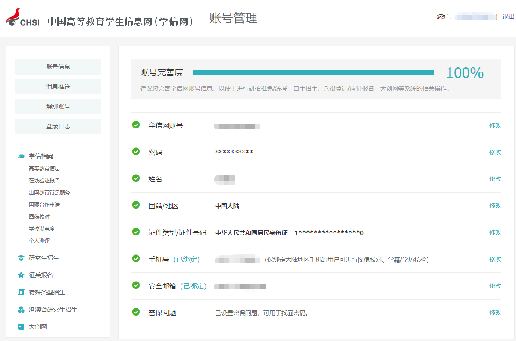
Task: Edit 安全邮箱 using 修改 link
Action: (495, 286)
